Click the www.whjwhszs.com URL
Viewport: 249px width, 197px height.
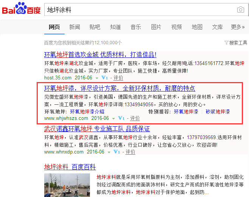(66, 118)
